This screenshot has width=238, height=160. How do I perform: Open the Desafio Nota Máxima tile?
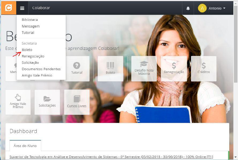coord(144,68)
